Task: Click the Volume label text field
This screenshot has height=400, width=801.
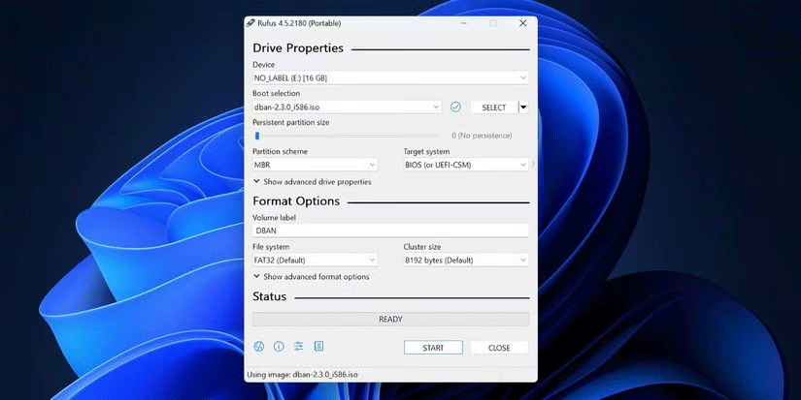Action: point(390,231)
